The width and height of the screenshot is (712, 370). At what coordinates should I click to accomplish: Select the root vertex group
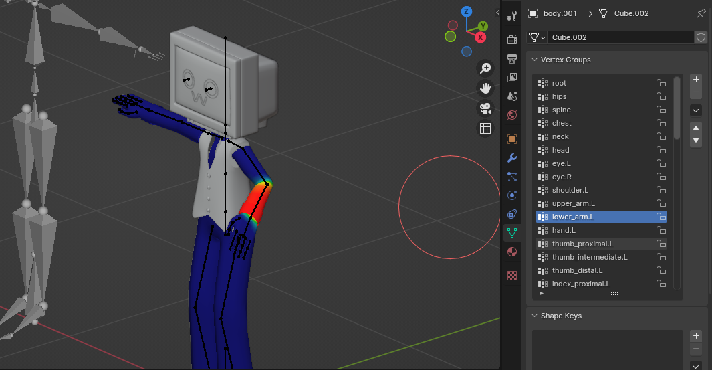click(x=602, y=83)
